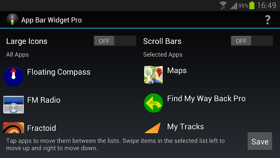This screenshot has height=158, width=280.
Task: Tap the My Tracks label
Action: click(x=185, y=127)
